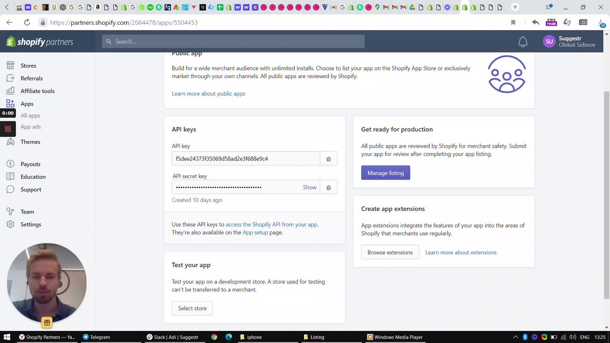
Task: Open the Settings menu item
Action: point(30,224)
